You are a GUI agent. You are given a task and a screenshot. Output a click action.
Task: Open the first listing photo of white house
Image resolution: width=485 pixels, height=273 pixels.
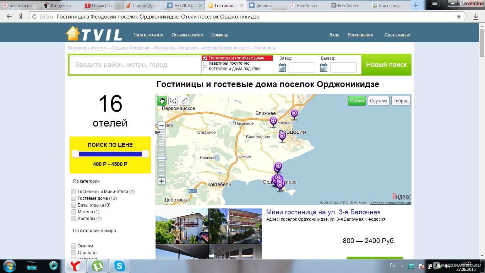click(182, 226)
